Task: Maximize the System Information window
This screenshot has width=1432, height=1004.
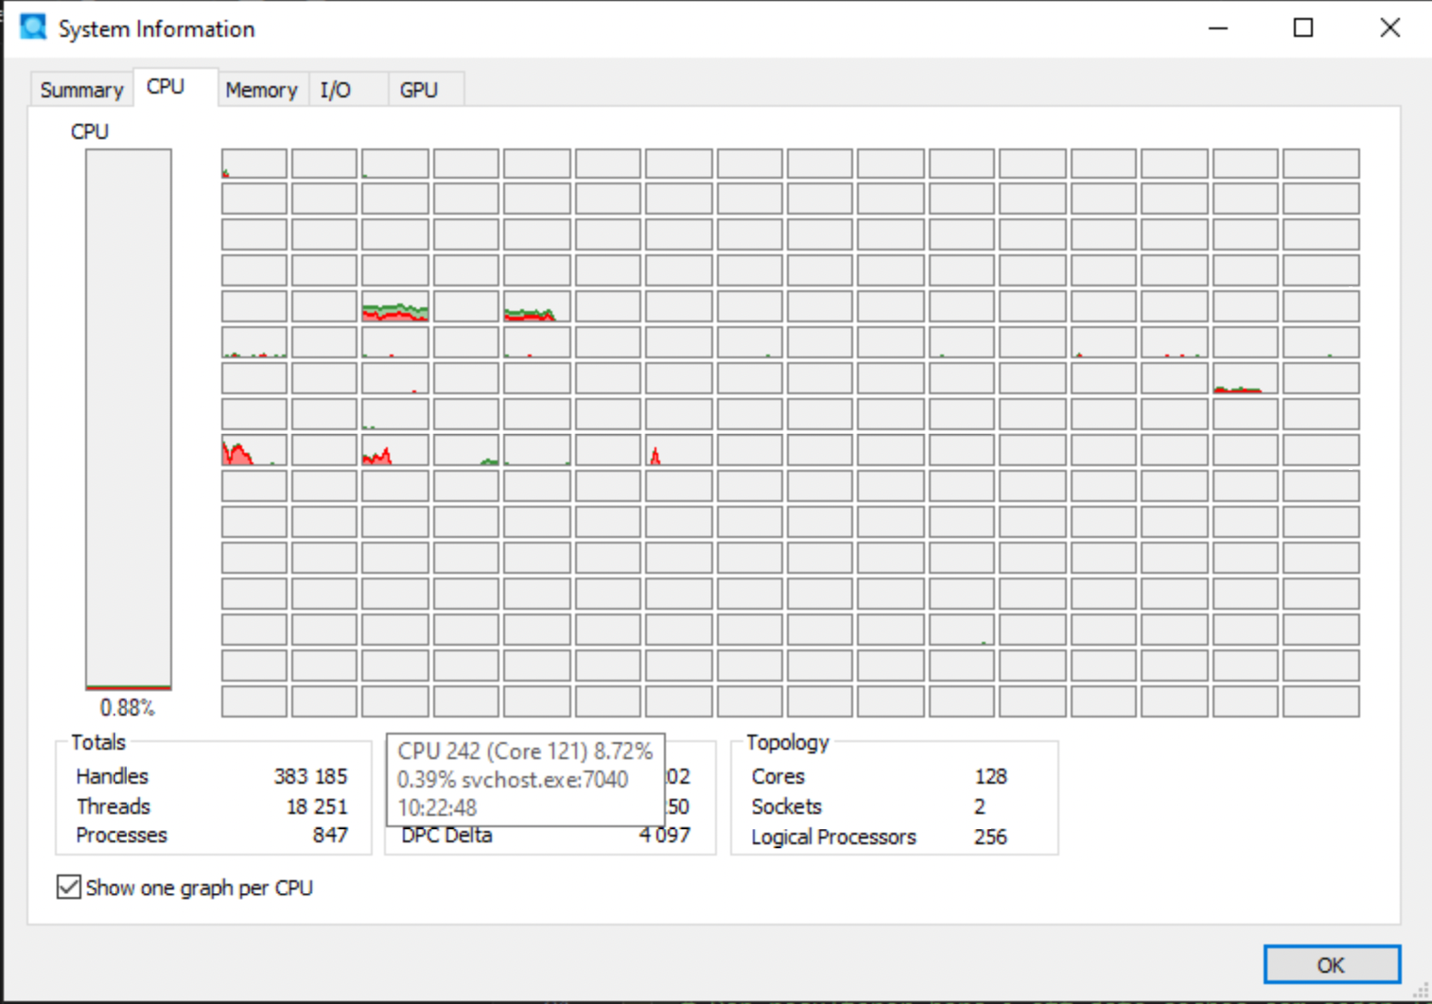Action: [x=1303, y=28]
